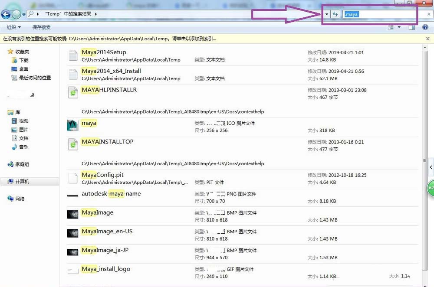Viewport: 434px width, 287px height.
Task: Open the view options dropdown arrow
Action: pyautogui.click(x=399, y=27)
